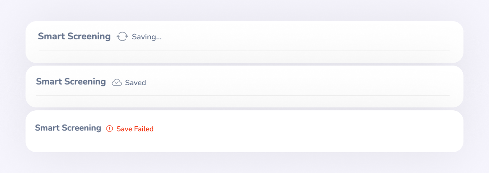The height and width of the screenshot is (173, 489).
Task: Select the "Saving..." status text
Action: point(147,37)
